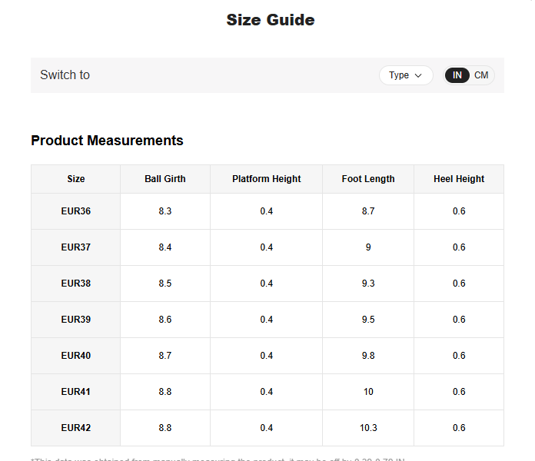Click the chevron arrow beside Type
The height and width of the screenshot is (461, 535).
pyautogui.click(x=419, y=75)
